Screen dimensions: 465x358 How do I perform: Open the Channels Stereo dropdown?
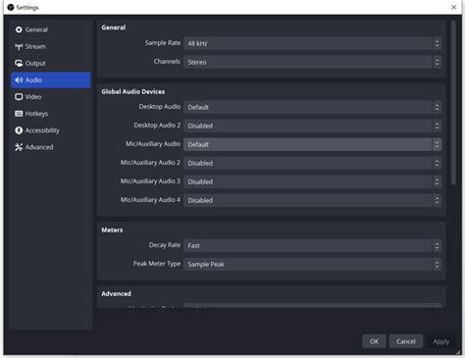[x=313, y=62]
